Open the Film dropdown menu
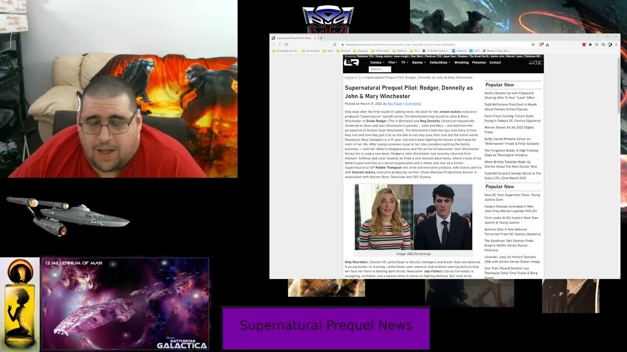 393,63
